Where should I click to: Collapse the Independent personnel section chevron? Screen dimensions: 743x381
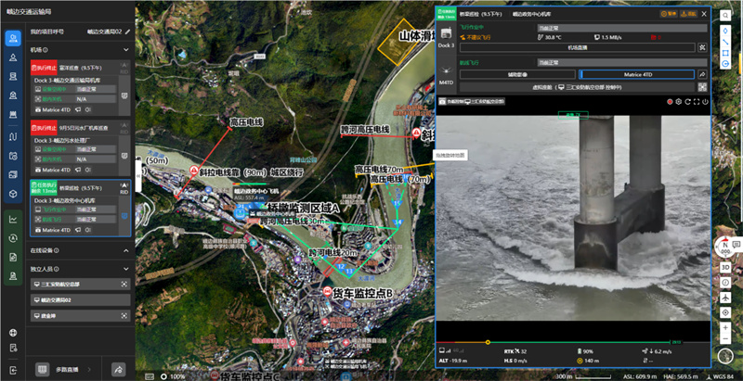[x=126, y=269]
